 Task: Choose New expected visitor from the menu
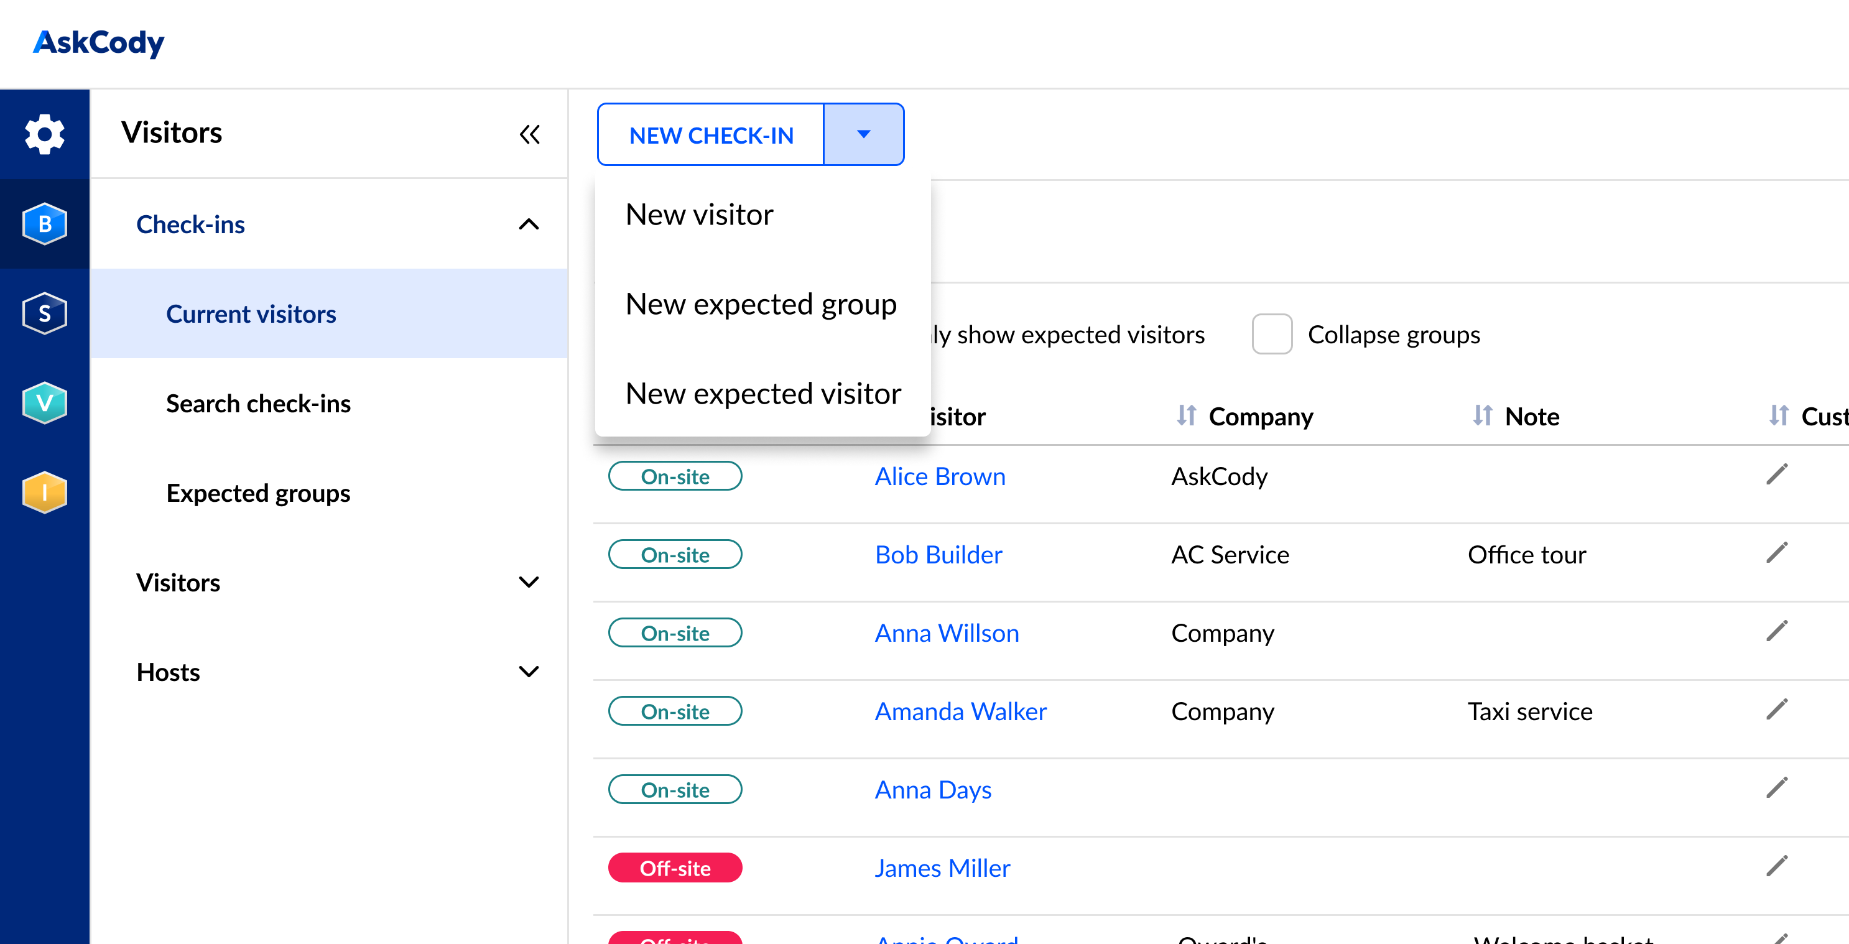coord(762,392)
